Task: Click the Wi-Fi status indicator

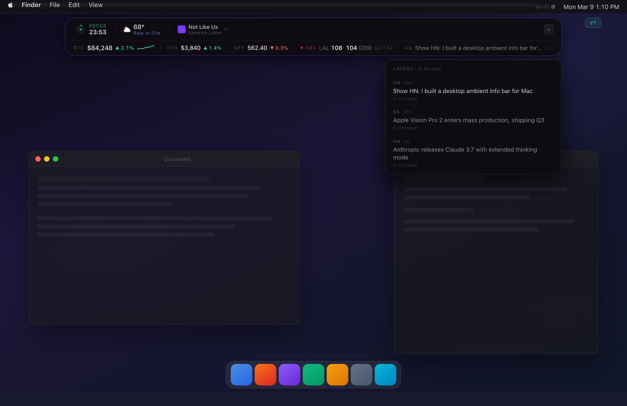Action: pyautogui.click(x=545, y=7)
